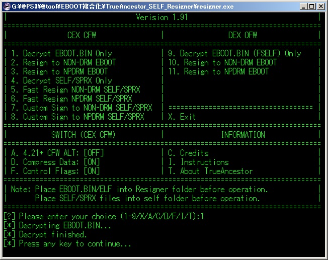Click the 'SWITCH (CEX CFW)' heading
The height and width of the screenshot is (260, 328).
coord(83,135)
